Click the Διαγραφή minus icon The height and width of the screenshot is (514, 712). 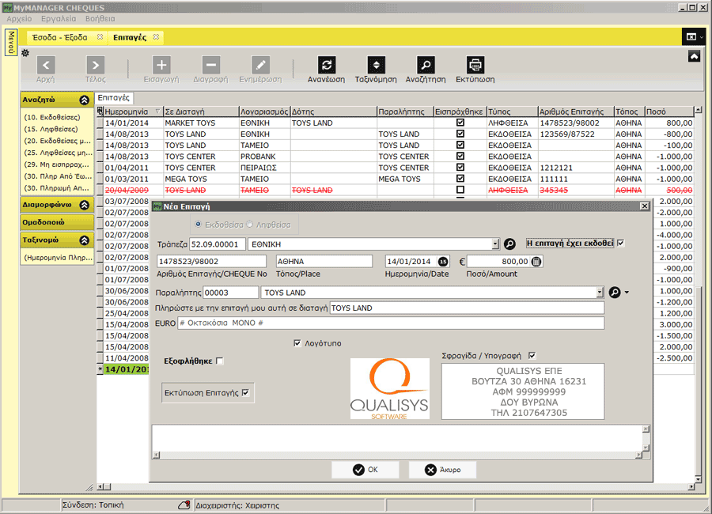[x=210, y=65]
